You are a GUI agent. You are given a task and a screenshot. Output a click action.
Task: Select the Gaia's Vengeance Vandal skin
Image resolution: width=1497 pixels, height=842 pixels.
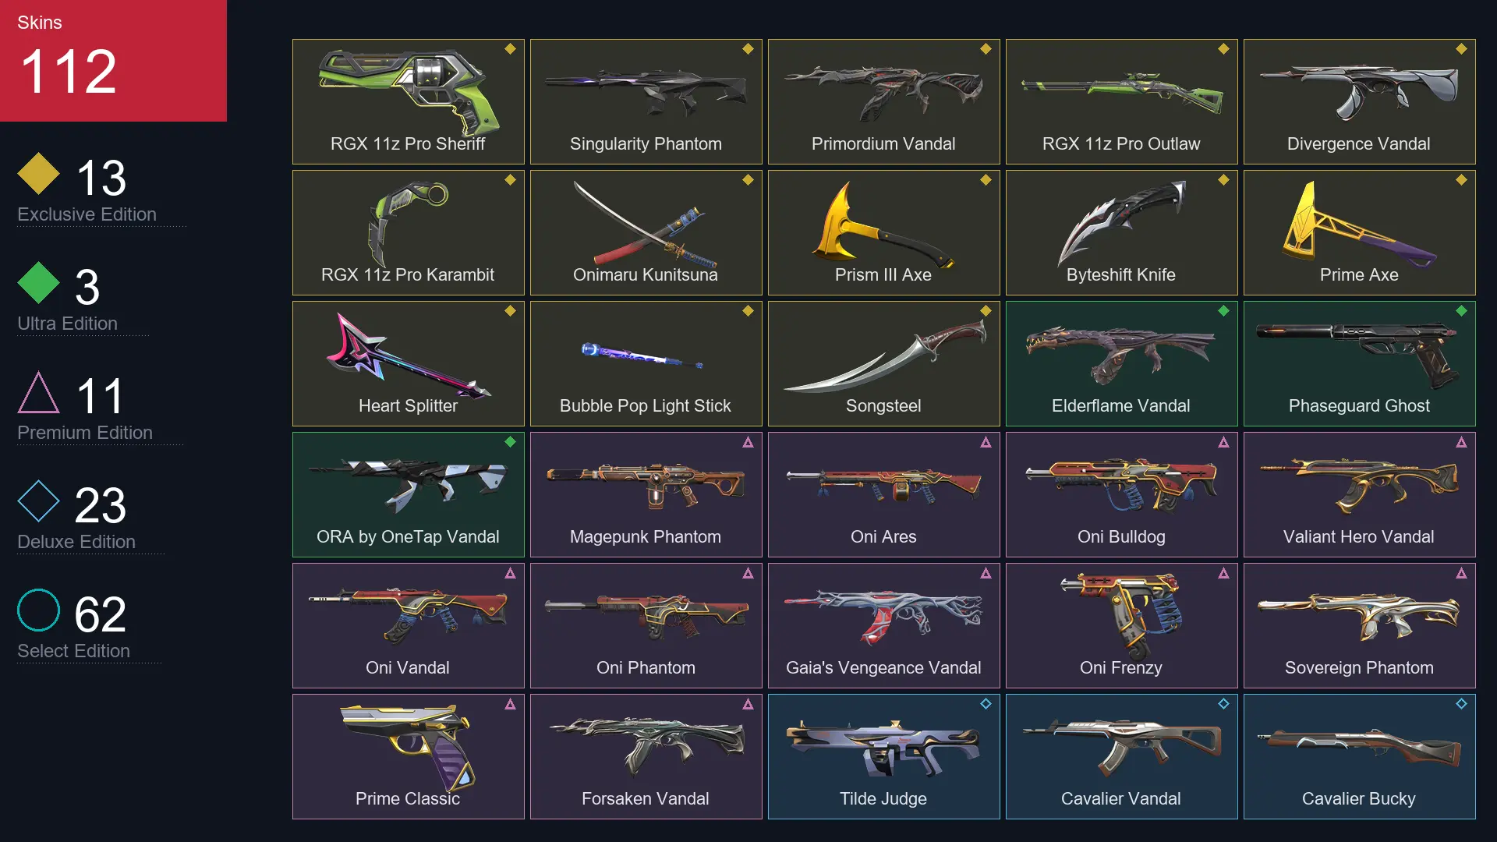tap(883, 625)
